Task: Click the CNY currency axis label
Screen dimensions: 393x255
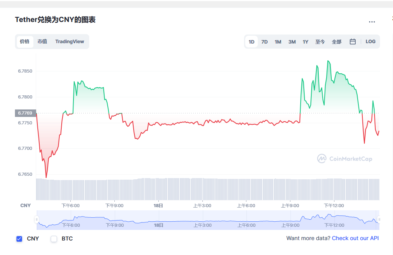Action: click(x=25, y=206)
